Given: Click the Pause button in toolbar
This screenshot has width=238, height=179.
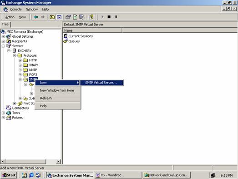Looking at the screenshot, I should [x=116, y=17].
